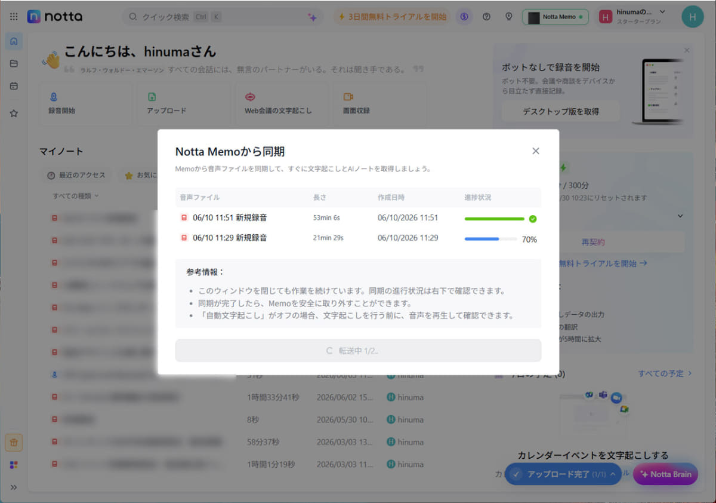
Task: Open the すべての種類 filter dropdown
Action: click(76, 196)
